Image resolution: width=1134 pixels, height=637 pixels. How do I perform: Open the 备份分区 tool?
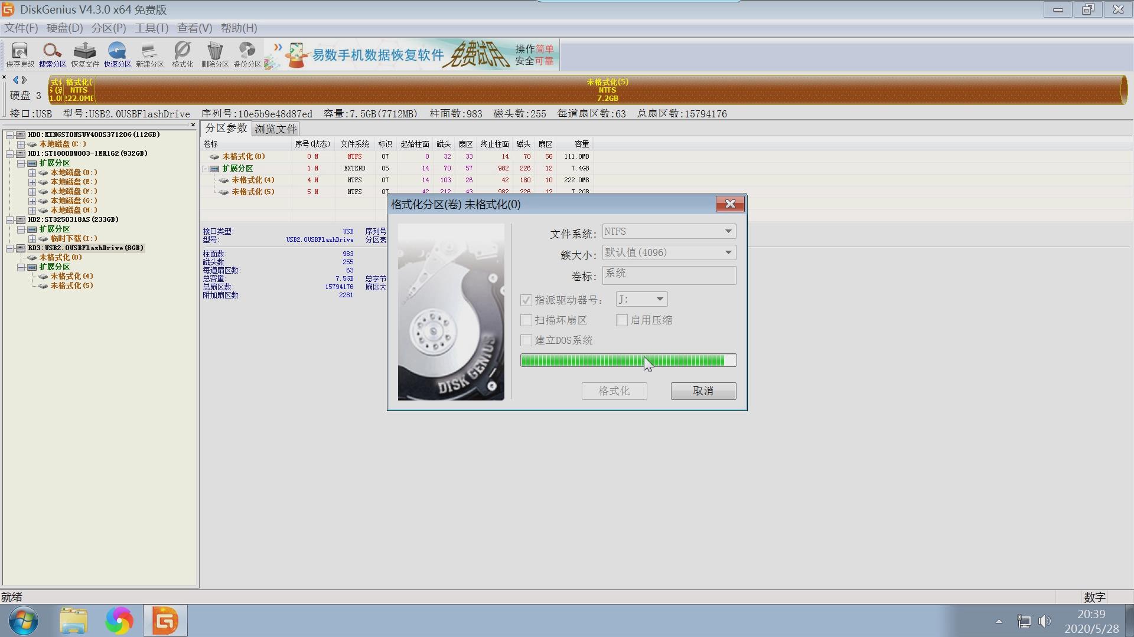[246, 54]
